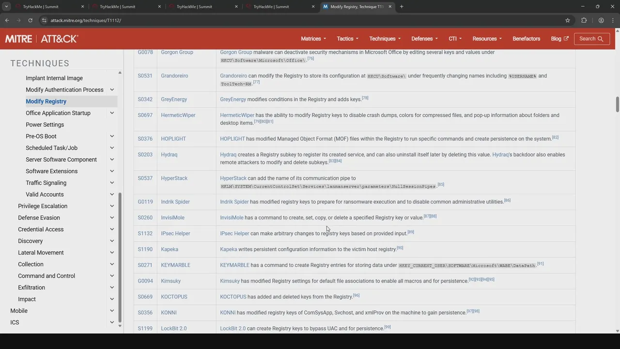This screenshot has width=620, height=349.
Task: Open the Grandoreiro name link
Action: click(174, 76)
